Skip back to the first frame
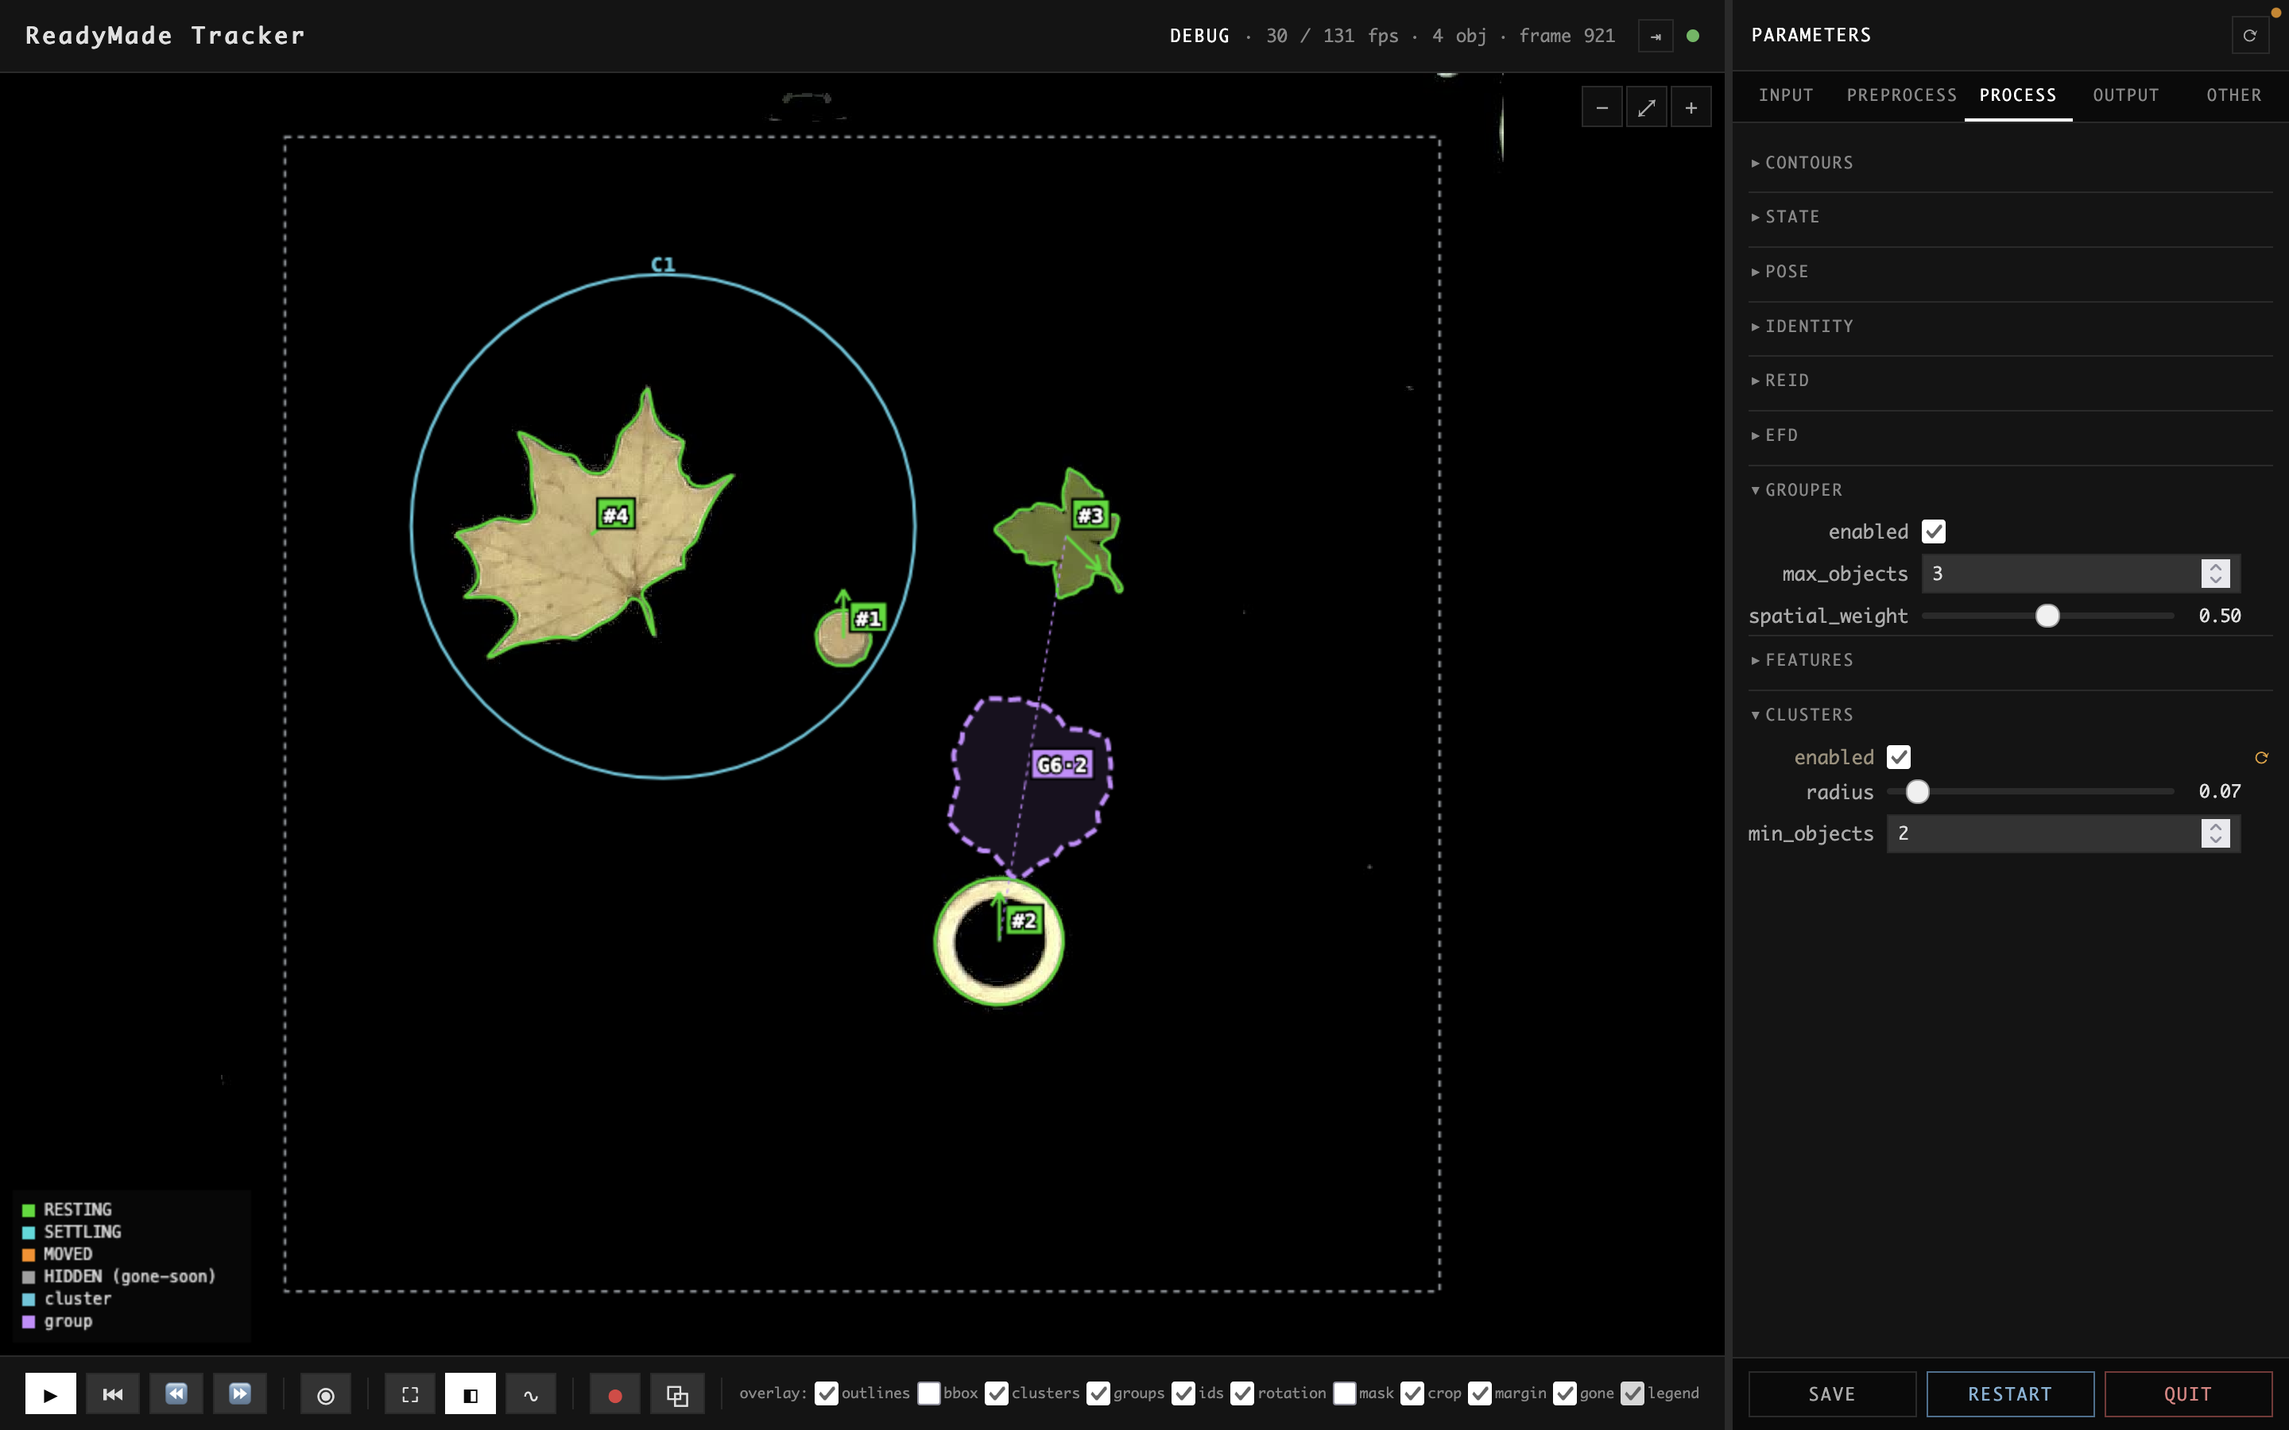This screenshot has width=2289, height=1430. point(113,1394)
